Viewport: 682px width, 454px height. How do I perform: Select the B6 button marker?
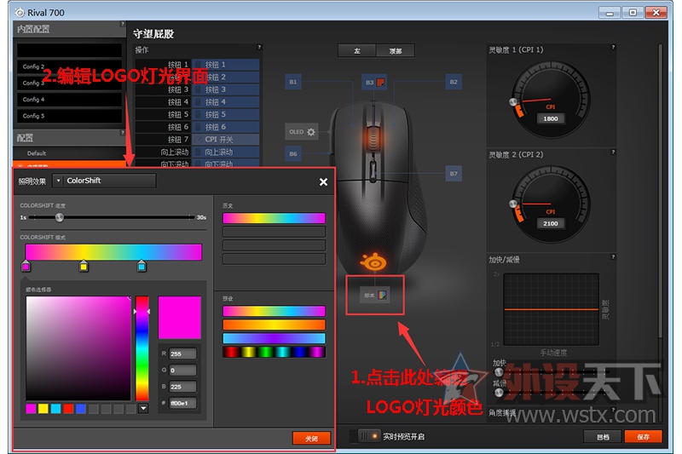click(293, 154)
